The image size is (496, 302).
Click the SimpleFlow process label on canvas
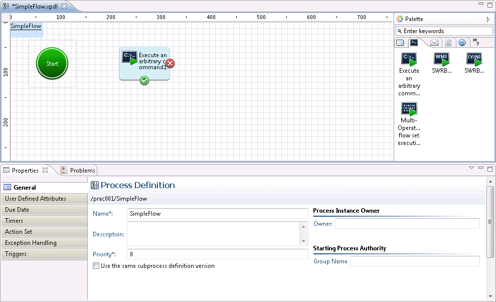(x=26, y=26)
